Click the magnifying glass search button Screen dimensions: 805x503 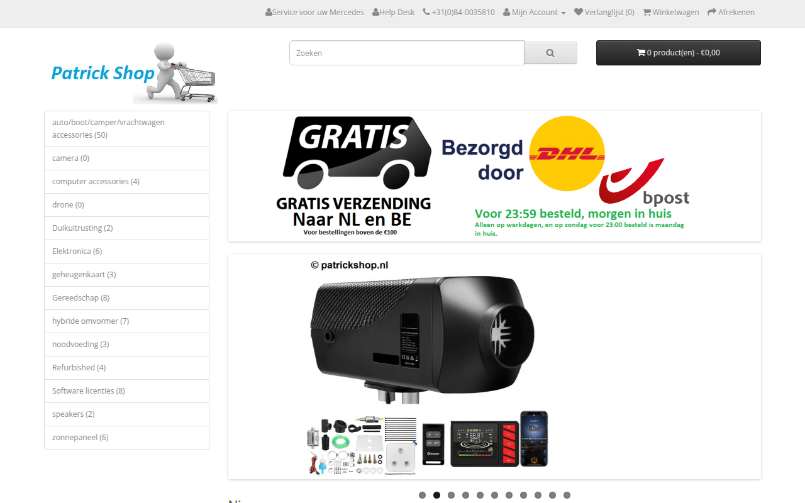pos(550,53)
